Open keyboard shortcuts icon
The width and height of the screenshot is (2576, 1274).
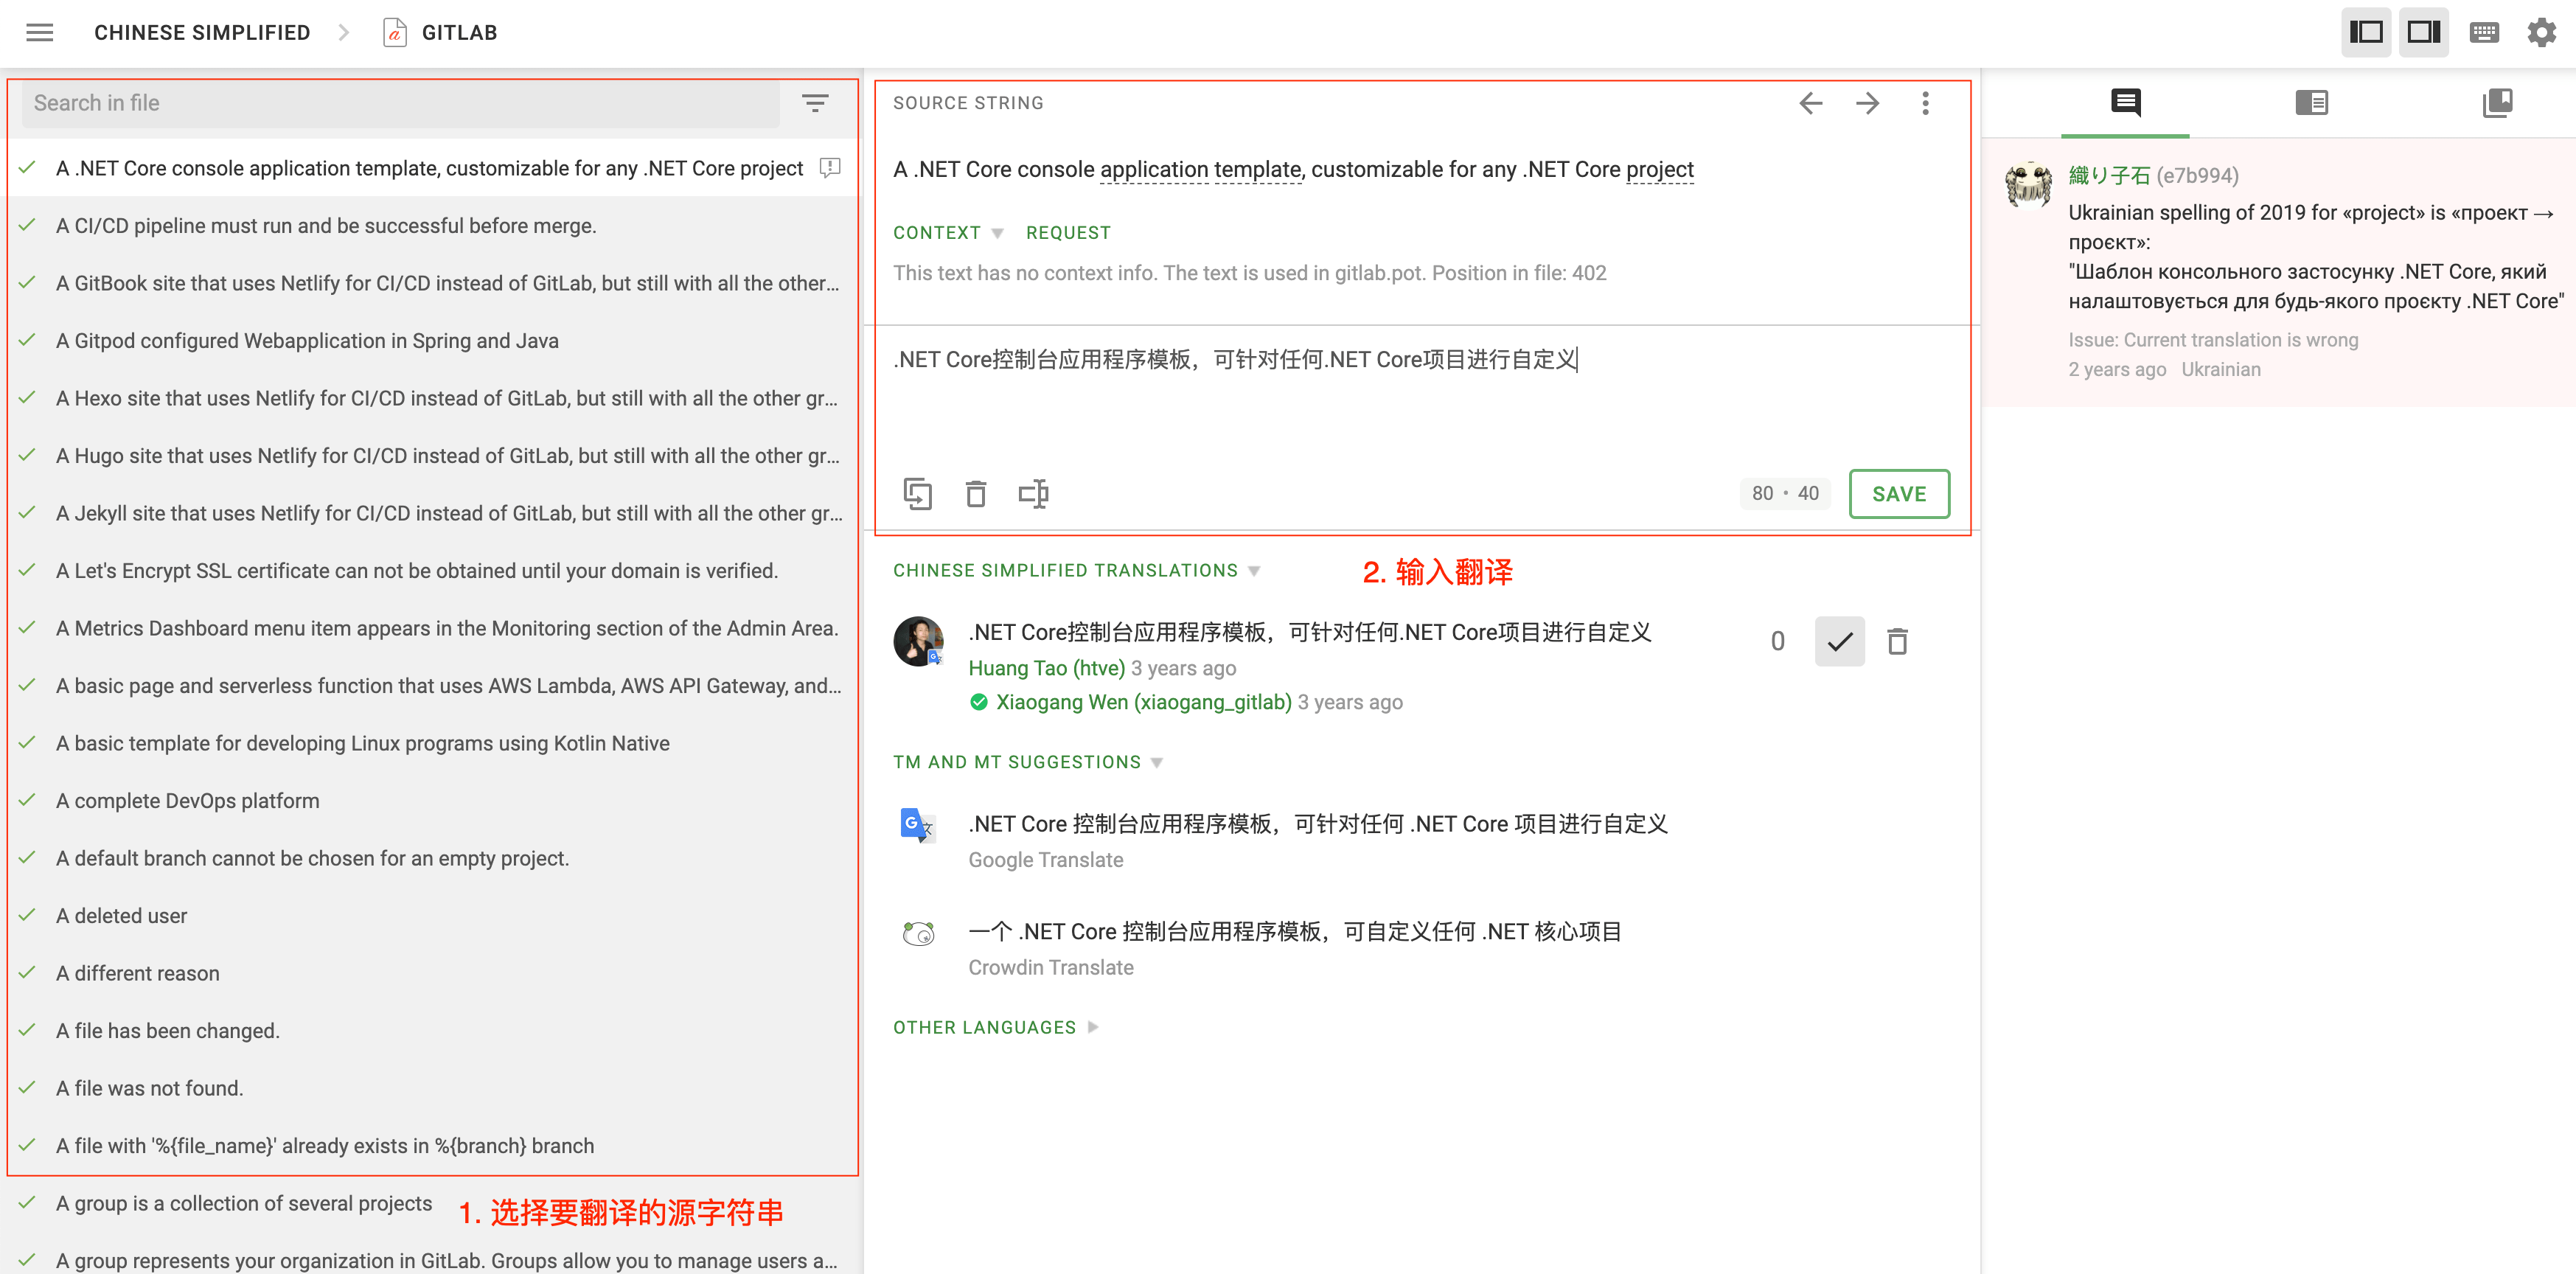click(x=2483, y=32)
